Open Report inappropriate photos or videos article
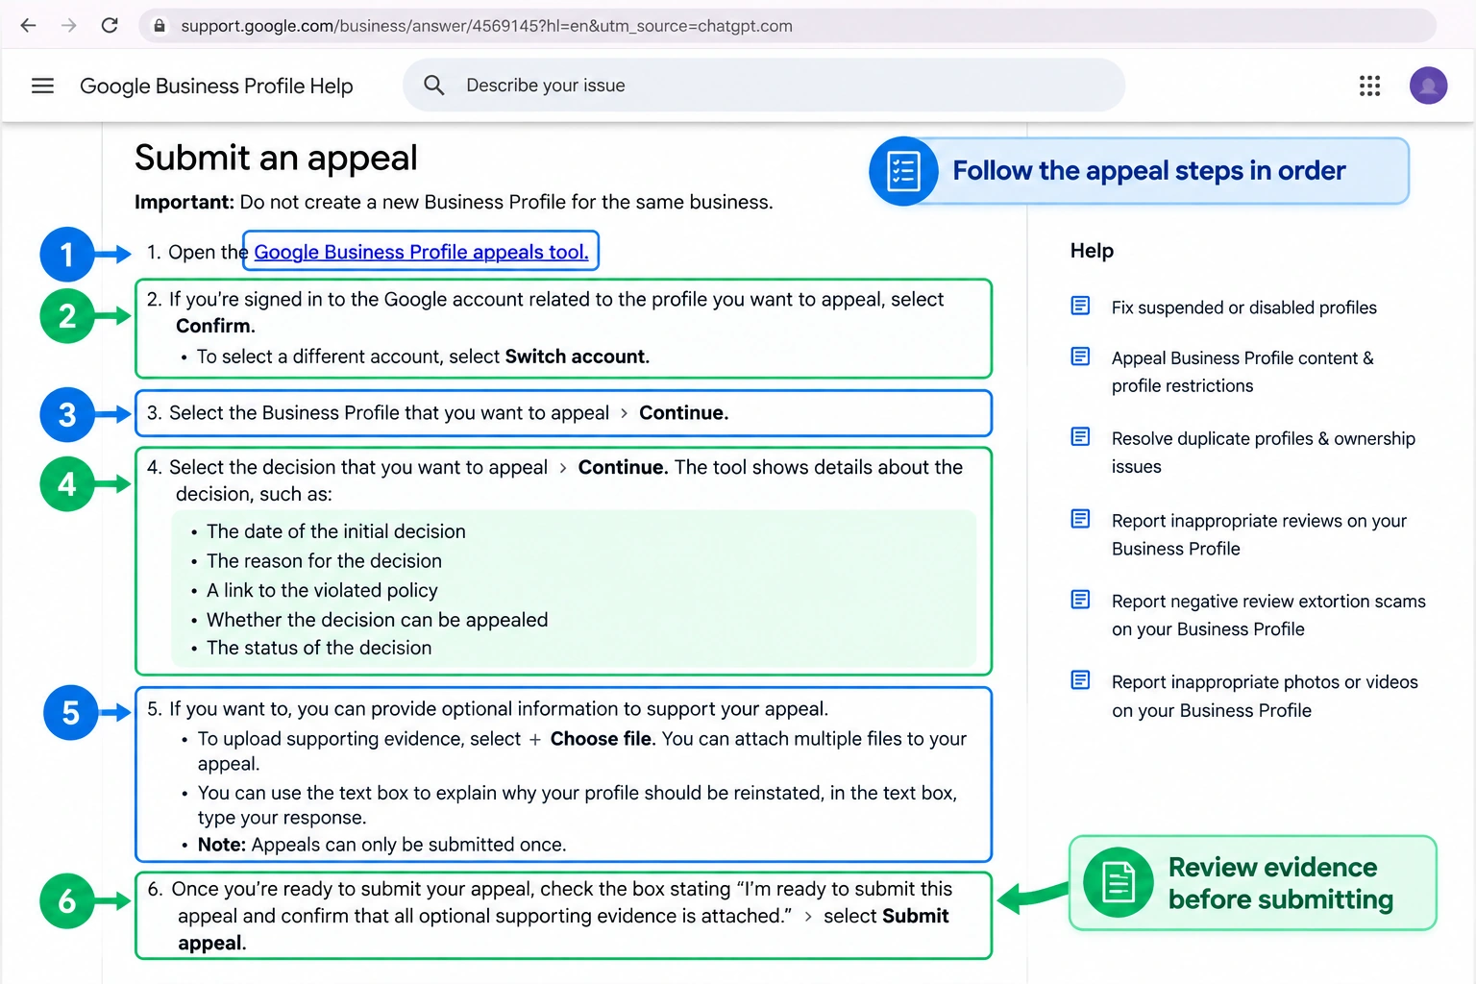 (1265, 696)
